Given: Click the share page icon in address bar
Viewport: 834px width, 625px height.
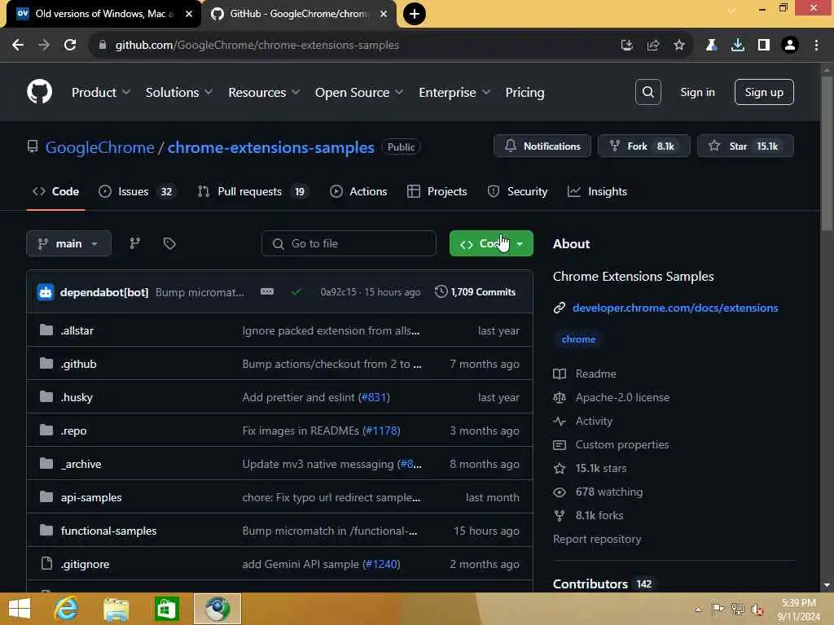Looking at the screenshot, I should tap(652, 46).
